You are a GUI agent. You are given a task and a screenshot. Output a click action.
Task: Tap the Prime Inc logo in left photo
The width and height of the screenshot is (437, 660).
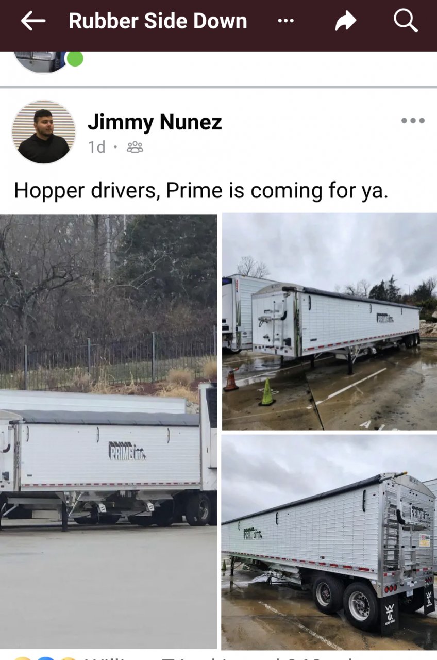(127, 450)
